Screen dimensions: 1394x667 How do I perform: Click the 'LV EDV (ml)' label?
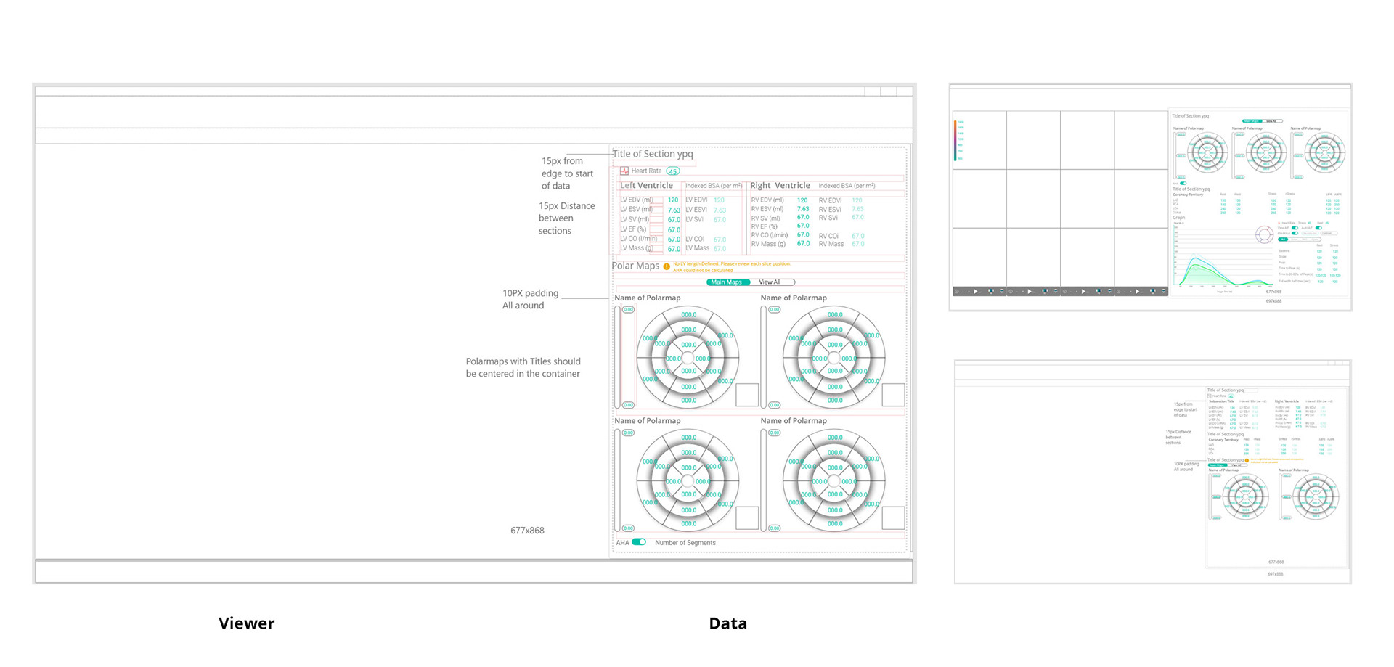637,200
